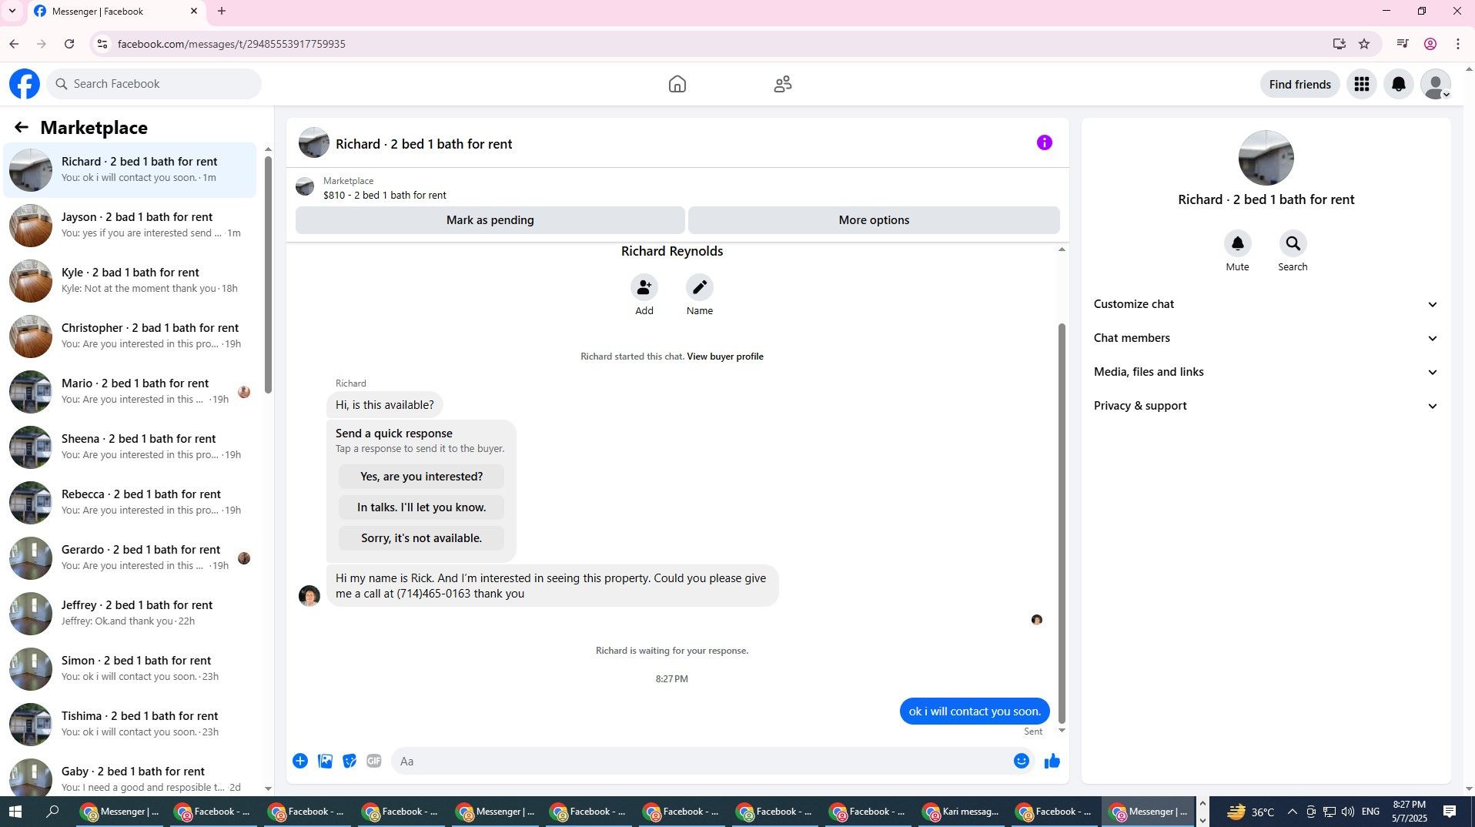Expand Media, files and links section

coord(1266,372)
